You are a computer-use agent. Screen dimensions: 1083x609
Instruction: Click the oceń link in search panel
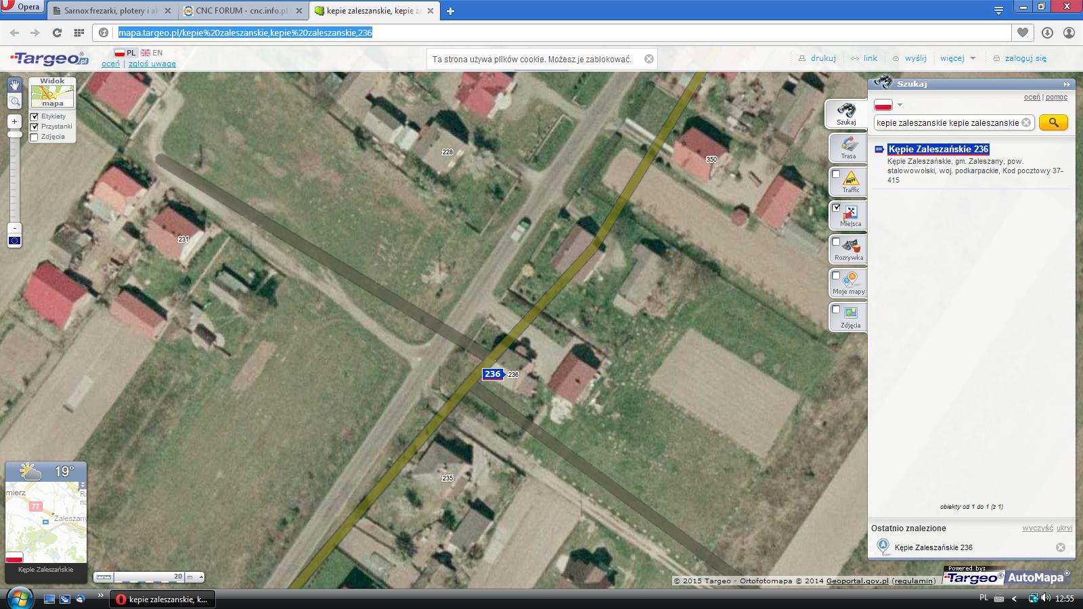click(1032, 97)
